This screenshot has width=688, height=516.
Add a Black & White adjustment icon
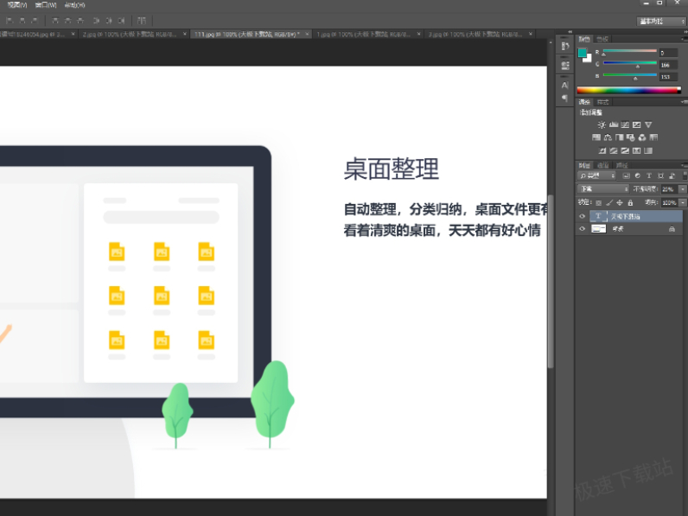coord(619,137)
